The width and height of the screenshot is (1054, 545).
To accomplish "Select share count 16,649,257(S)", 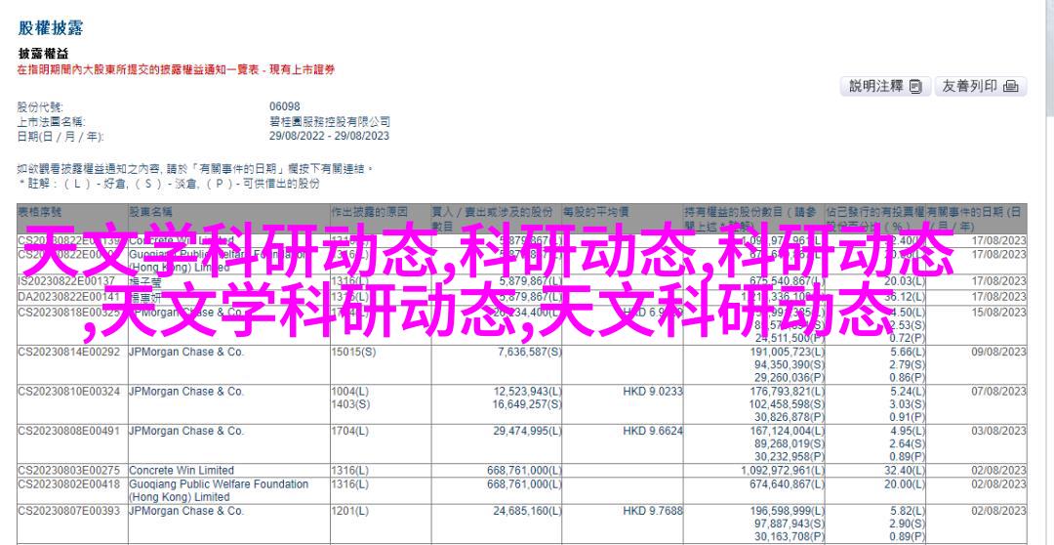I will 527,404.
